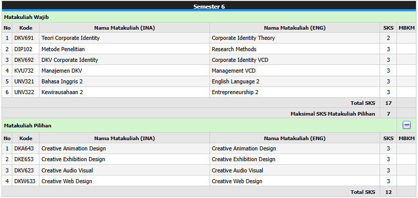Click MBKM column header in Wajib table
The height and width of the screenshot is (198, 418).
pos(407,28)
